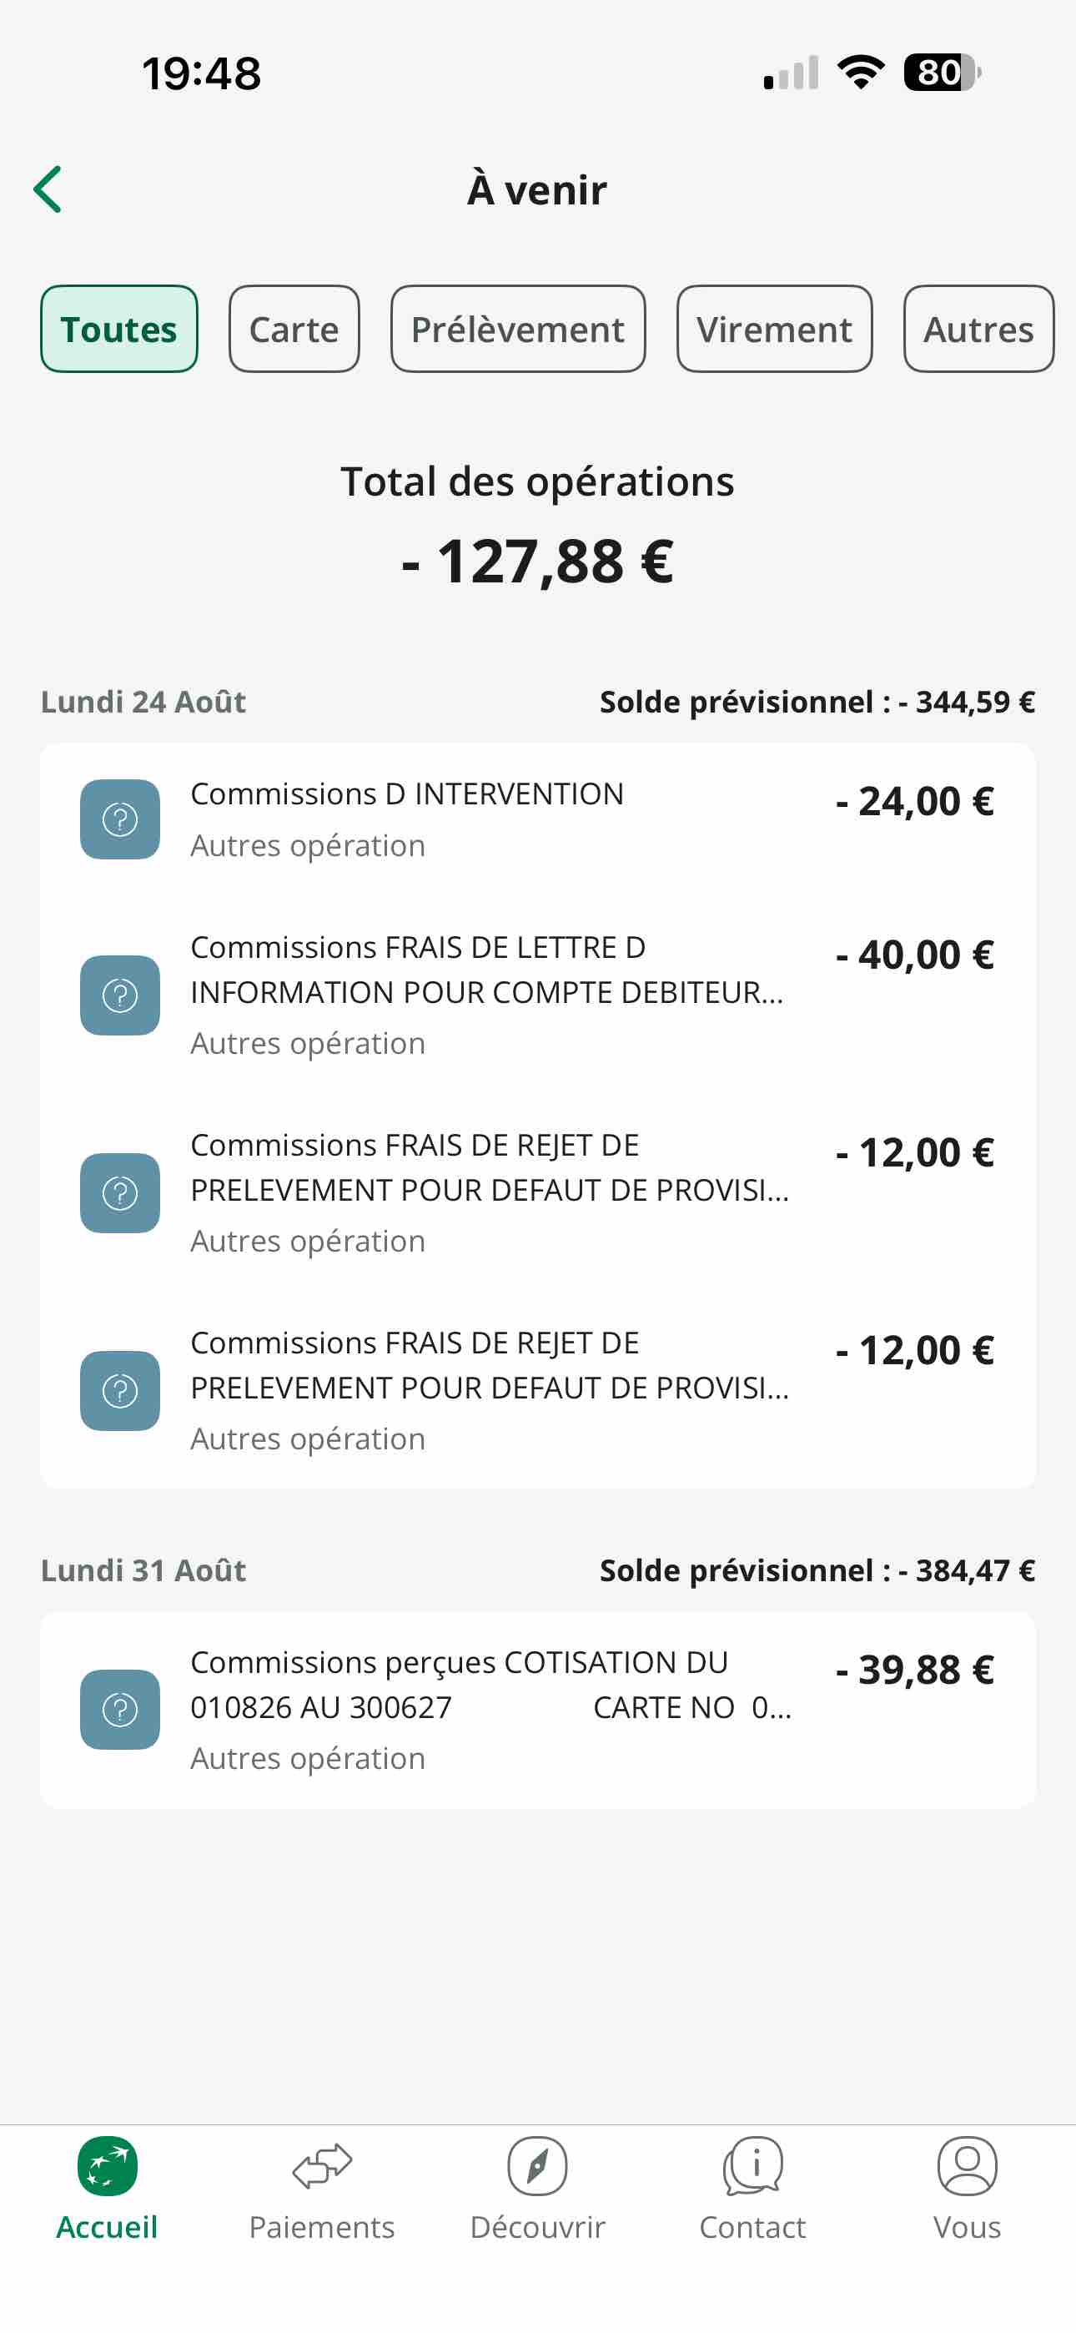Tap the Total des opérations amount
1076x2333 pixels.
tap(538, 562)
